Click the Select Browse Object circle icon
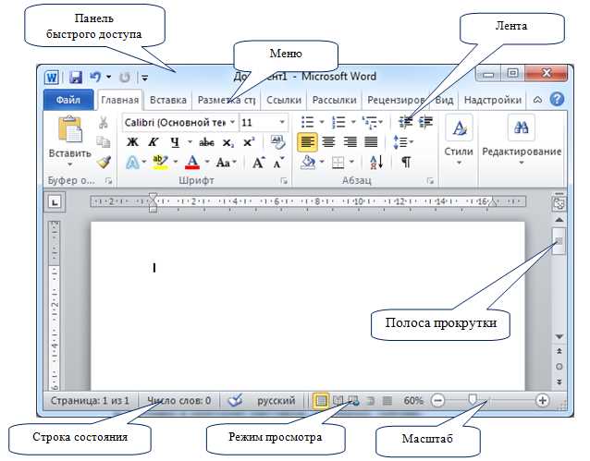This screenshot has height=461, width=590. [559, 367]
